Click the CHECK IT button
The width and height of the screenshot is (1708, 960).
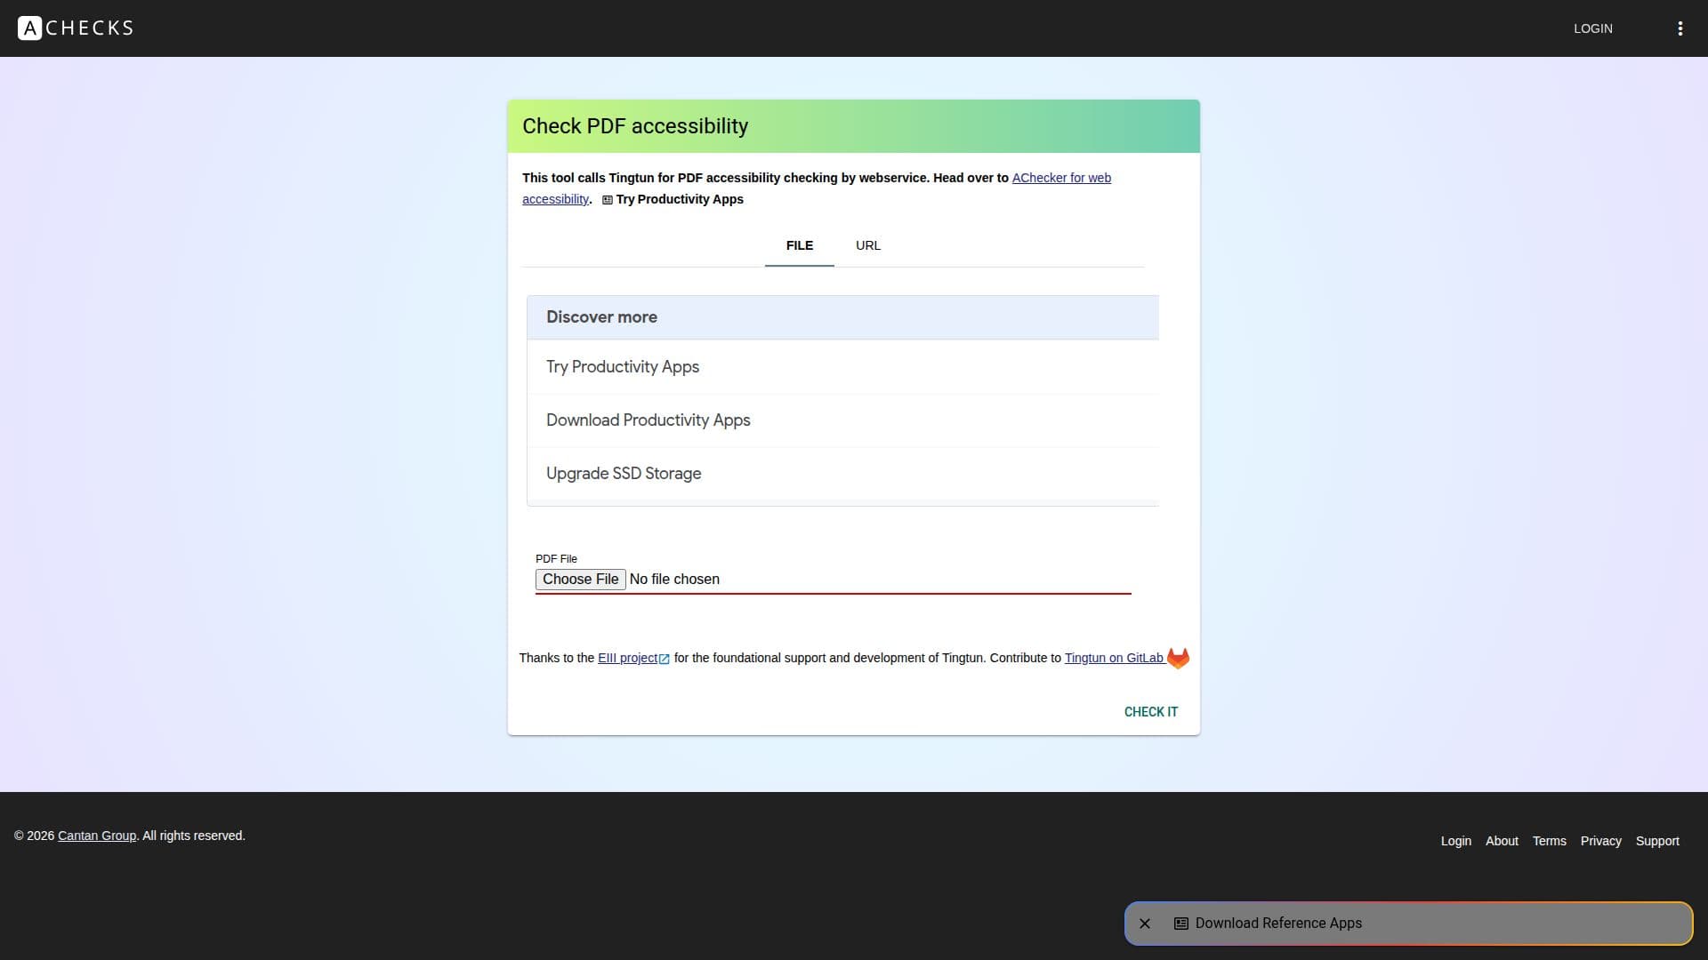click(1151, 712)
